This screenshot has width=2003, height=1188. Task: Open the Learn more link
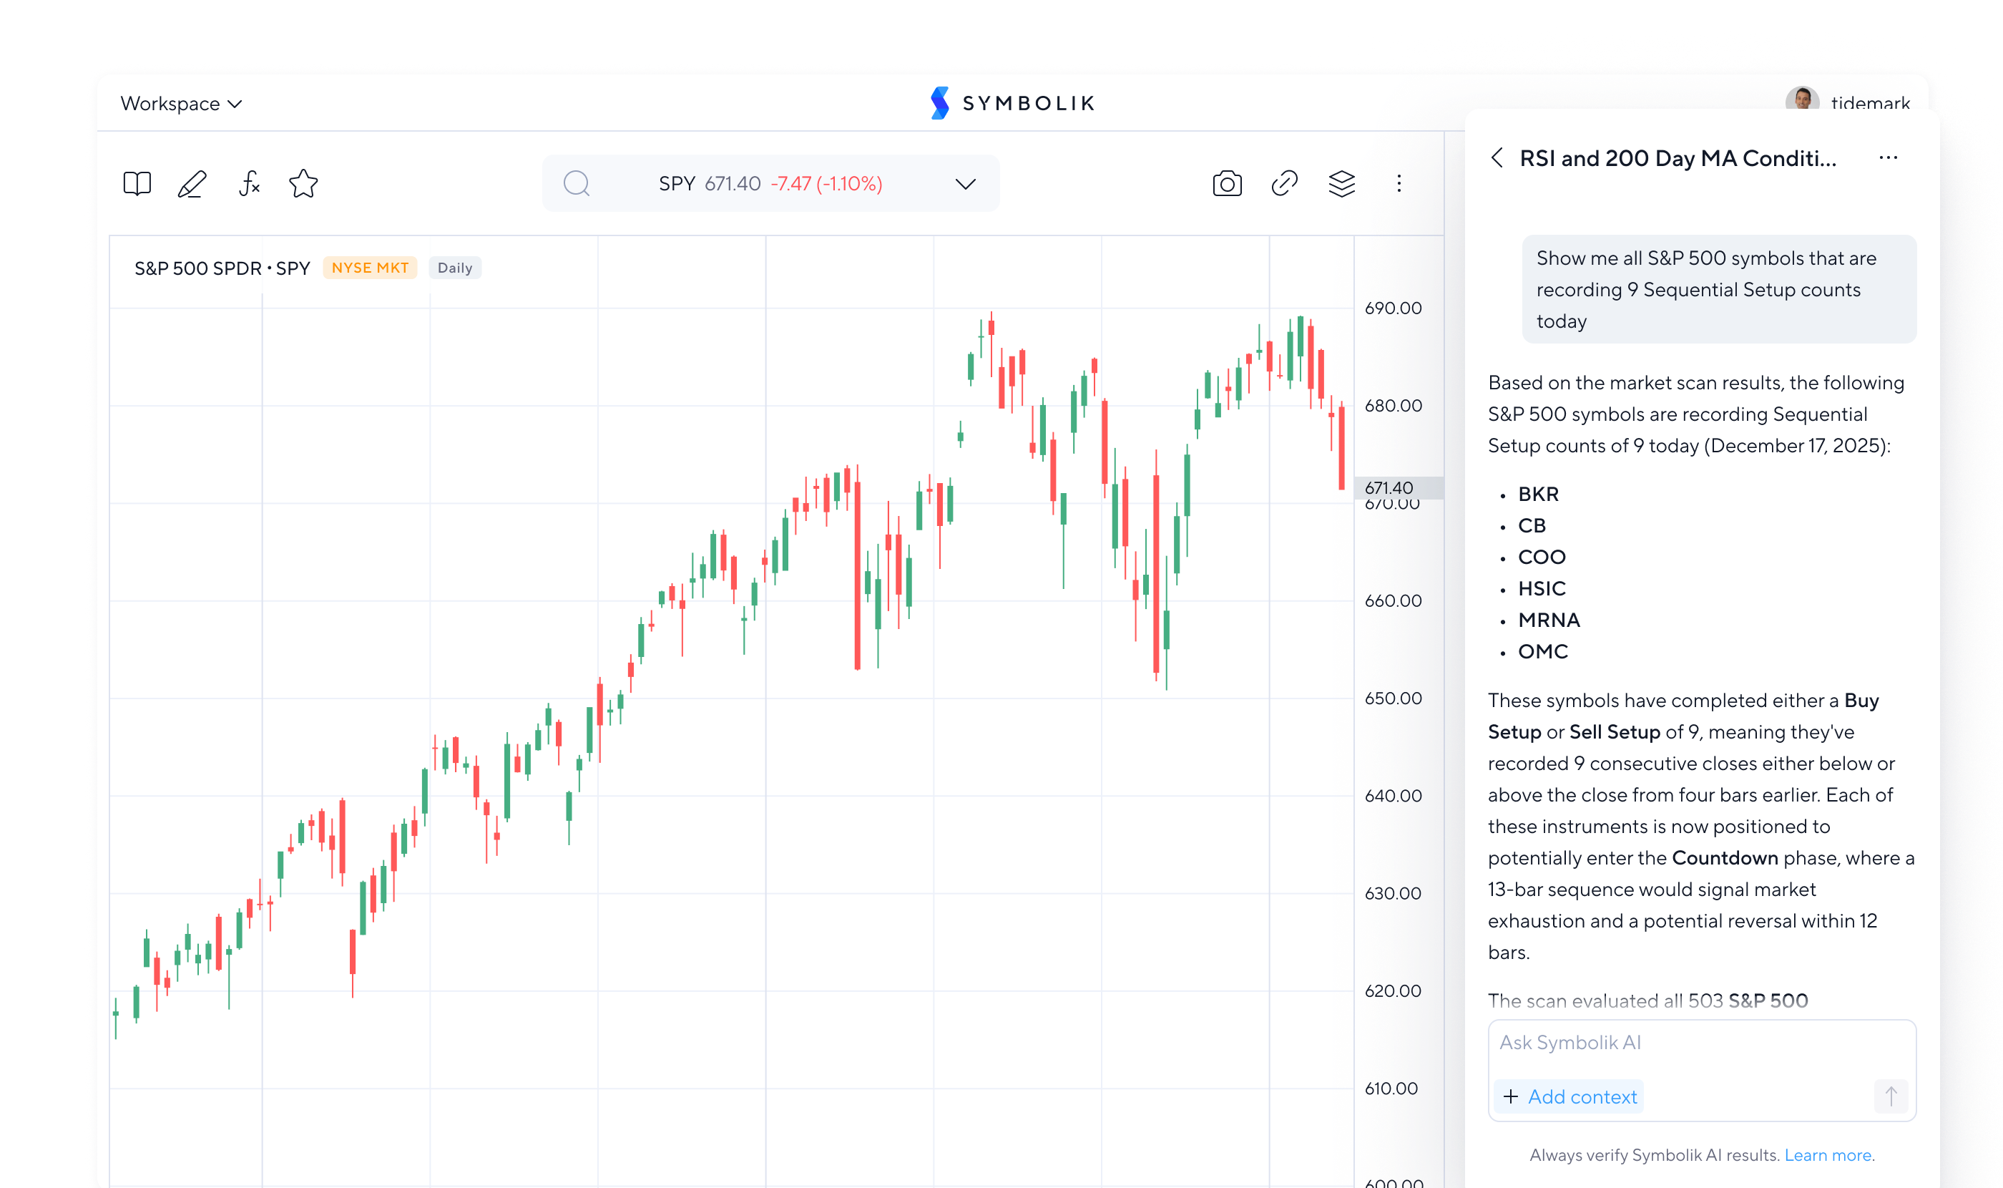click(1828, 1155)
